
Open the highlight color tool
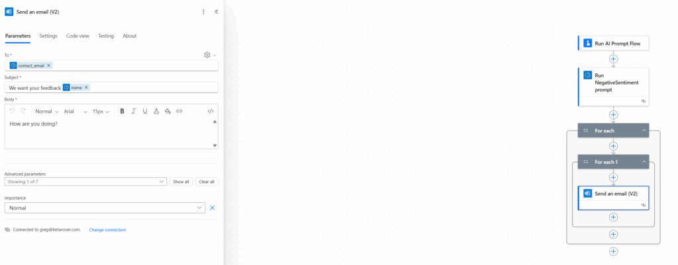tap(168, 111)
